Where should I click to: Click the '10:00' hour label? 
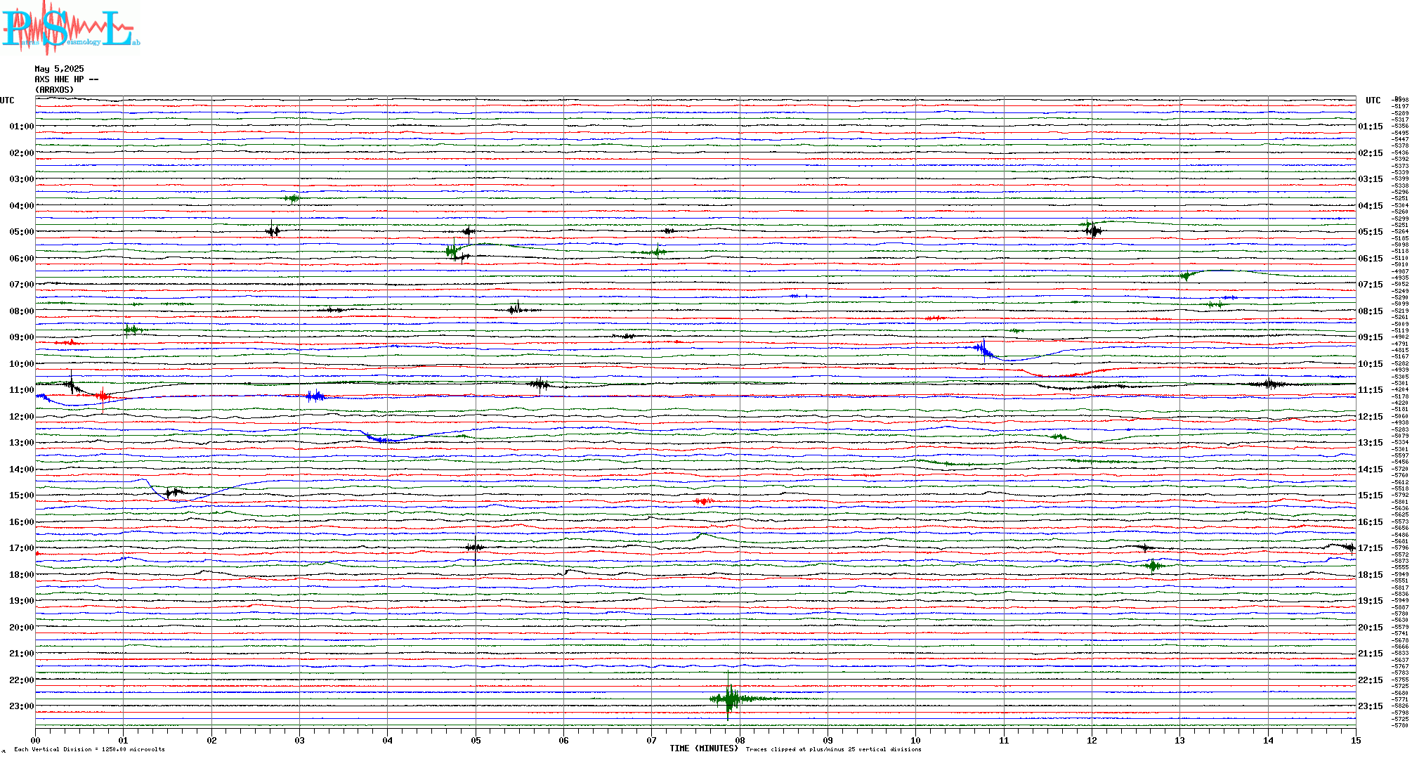tap(22, 364)
